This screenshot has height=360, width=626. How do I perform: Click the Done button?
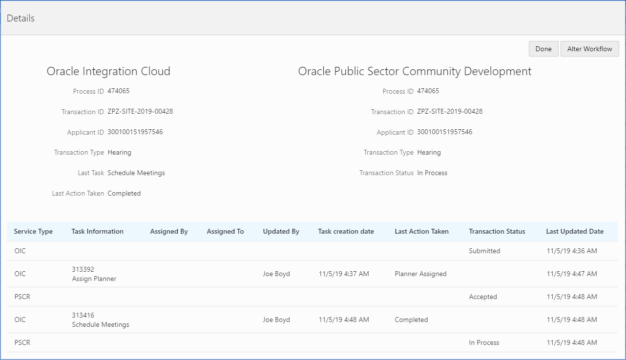[543, 49]
